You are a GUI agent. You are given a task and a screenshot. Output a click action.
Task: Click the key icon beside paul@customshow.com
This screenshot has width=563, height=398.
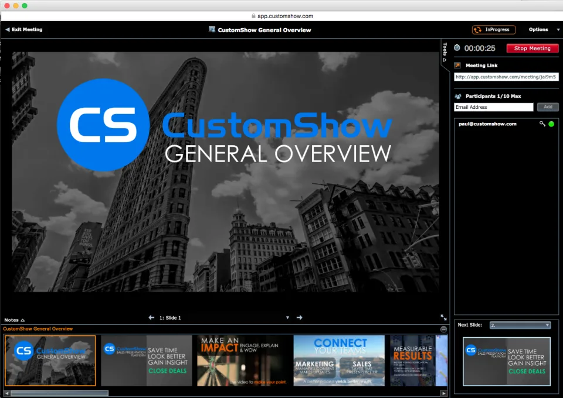[542, 123]
